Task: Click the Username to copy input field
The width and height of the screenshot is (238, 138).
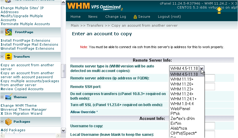Action: (209, 126)
